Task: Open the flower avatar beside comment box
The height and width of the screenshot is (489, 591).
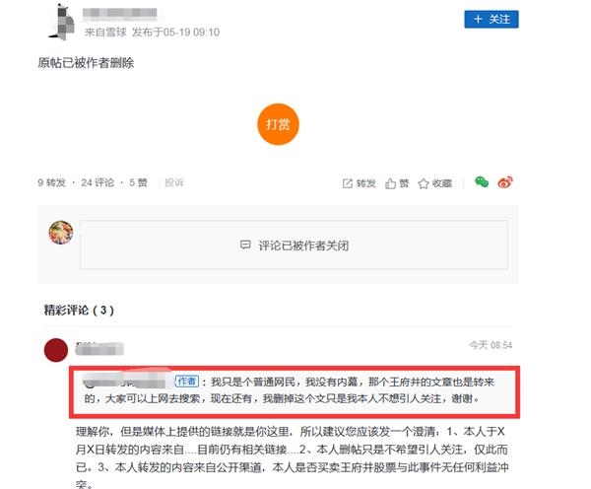Action: tap(61, 233)
